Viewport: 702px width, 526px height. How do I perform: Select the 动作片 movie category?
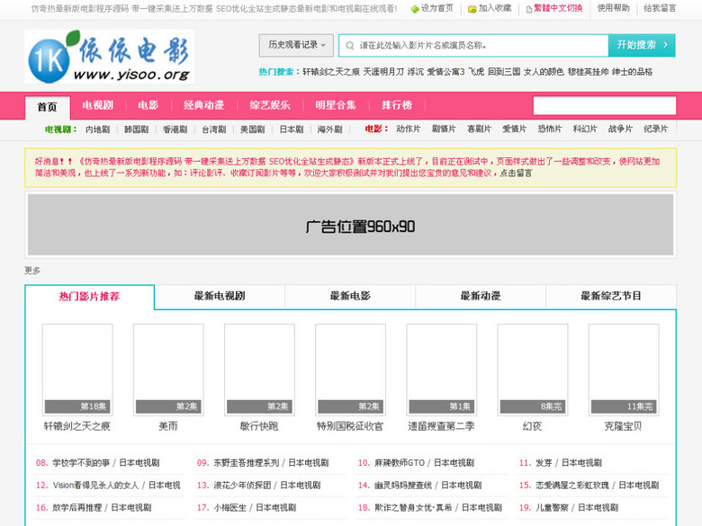point(409,129)
